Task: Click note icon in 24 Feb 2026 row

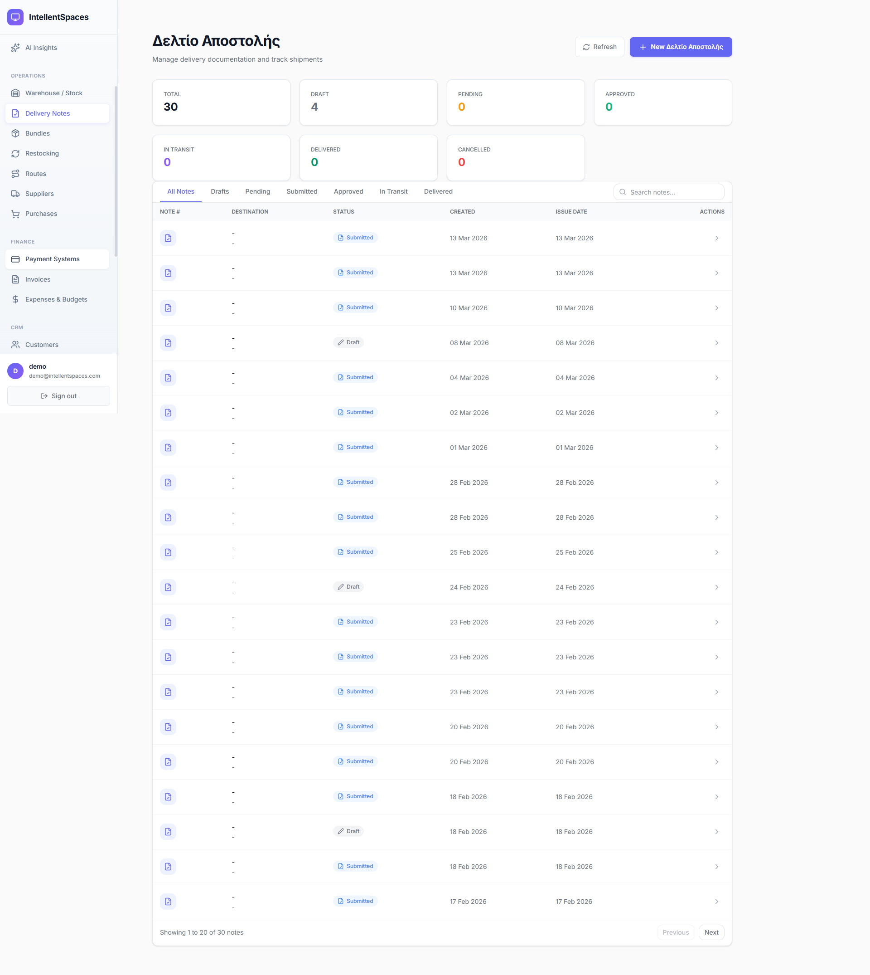Action: point(168,587)
